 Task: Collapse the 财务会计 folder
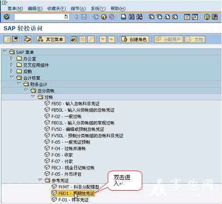point(19,83)
